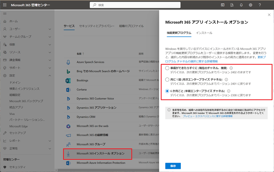
Task: Close the install options panel
Action: 269,15
